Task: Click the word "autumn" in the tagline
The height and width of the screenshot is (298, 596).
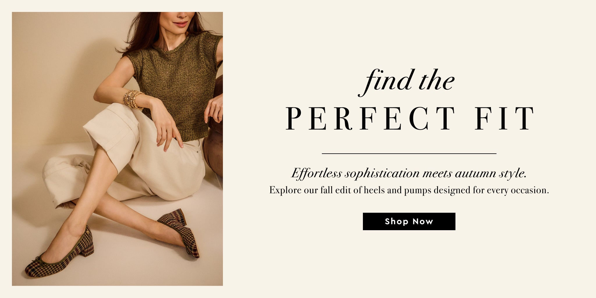Action: click(474, 174)
